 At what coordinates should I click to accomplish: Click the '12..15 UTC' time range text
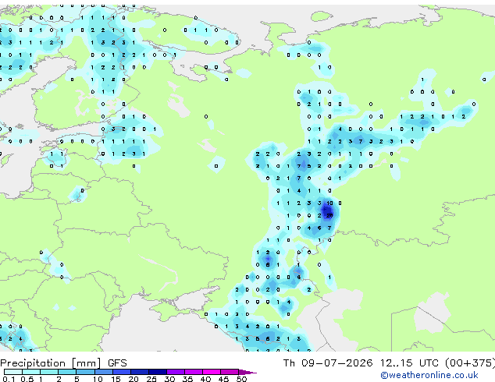(x=409, y=363)
